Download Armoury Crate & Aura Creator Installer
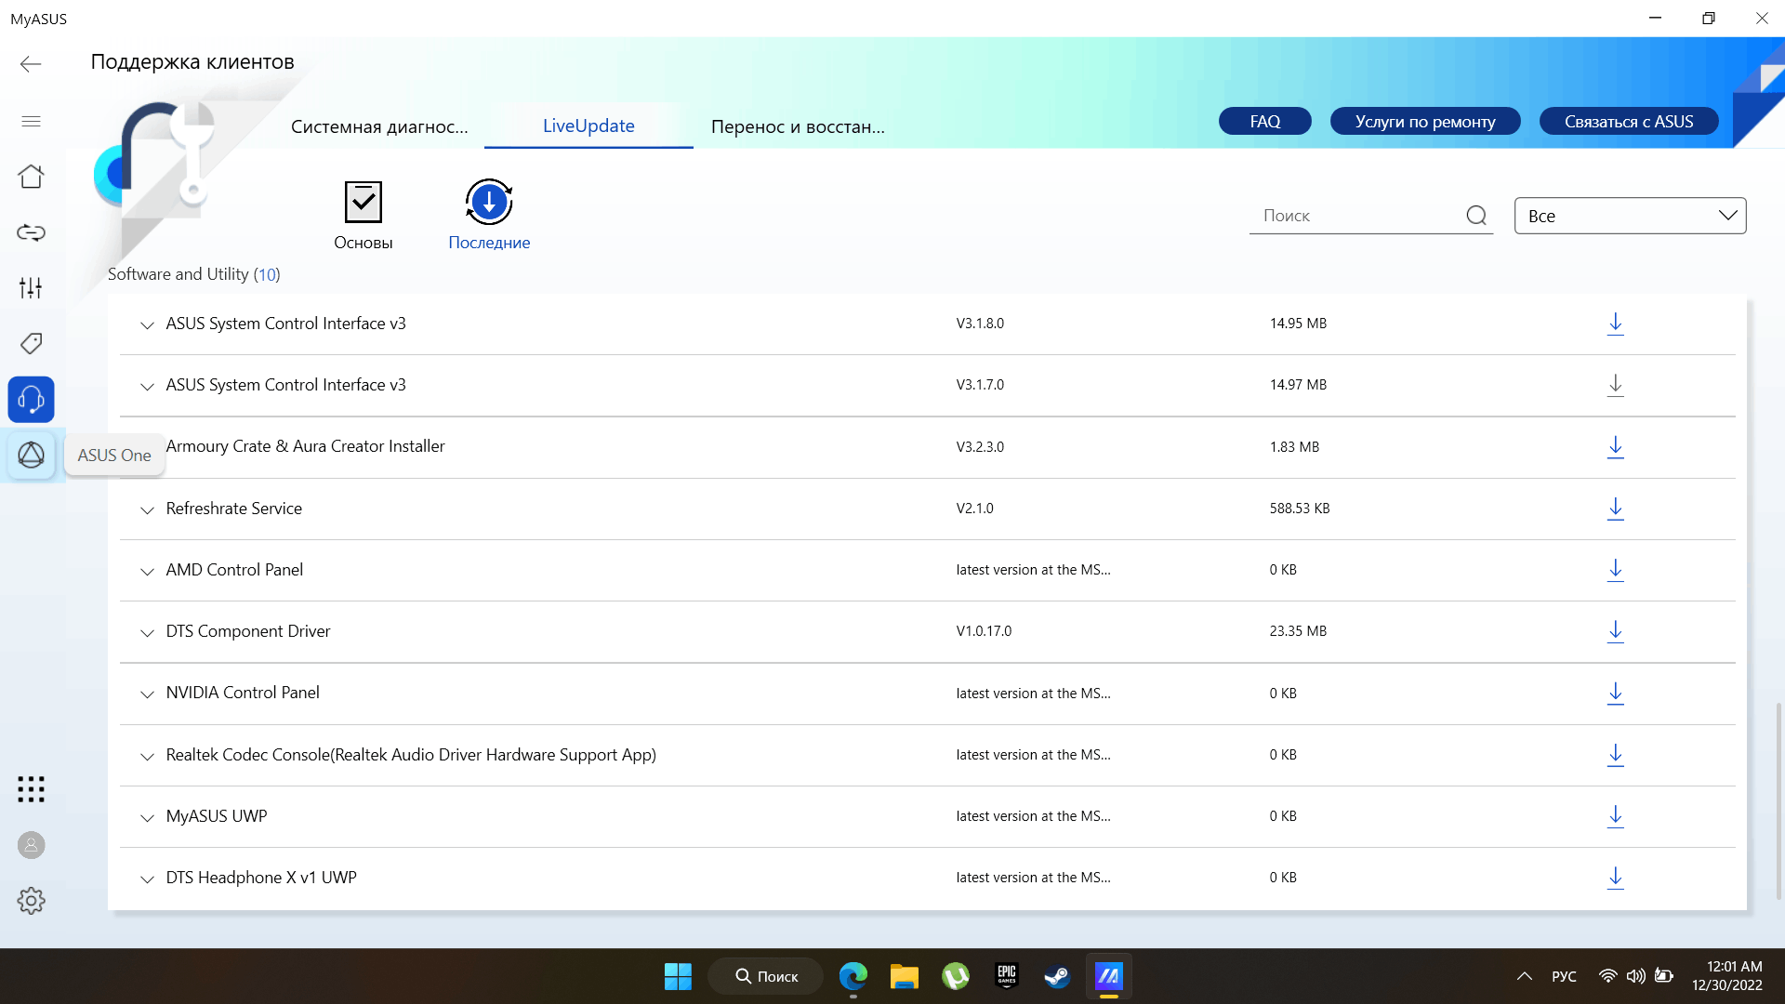The height and width of the screenshot is (1004, 1785). 1616,447
